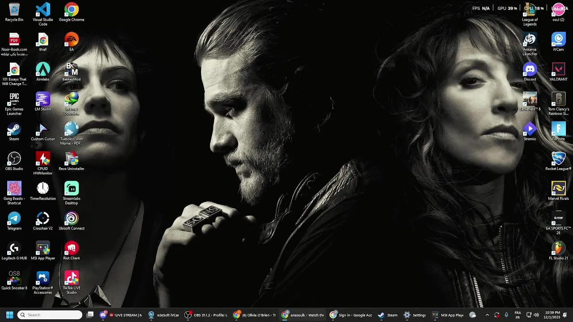The height and width of the screenshot is (322, 573).
Task: Open the Telegram desktop shortcut
Action: coord(14,221)
